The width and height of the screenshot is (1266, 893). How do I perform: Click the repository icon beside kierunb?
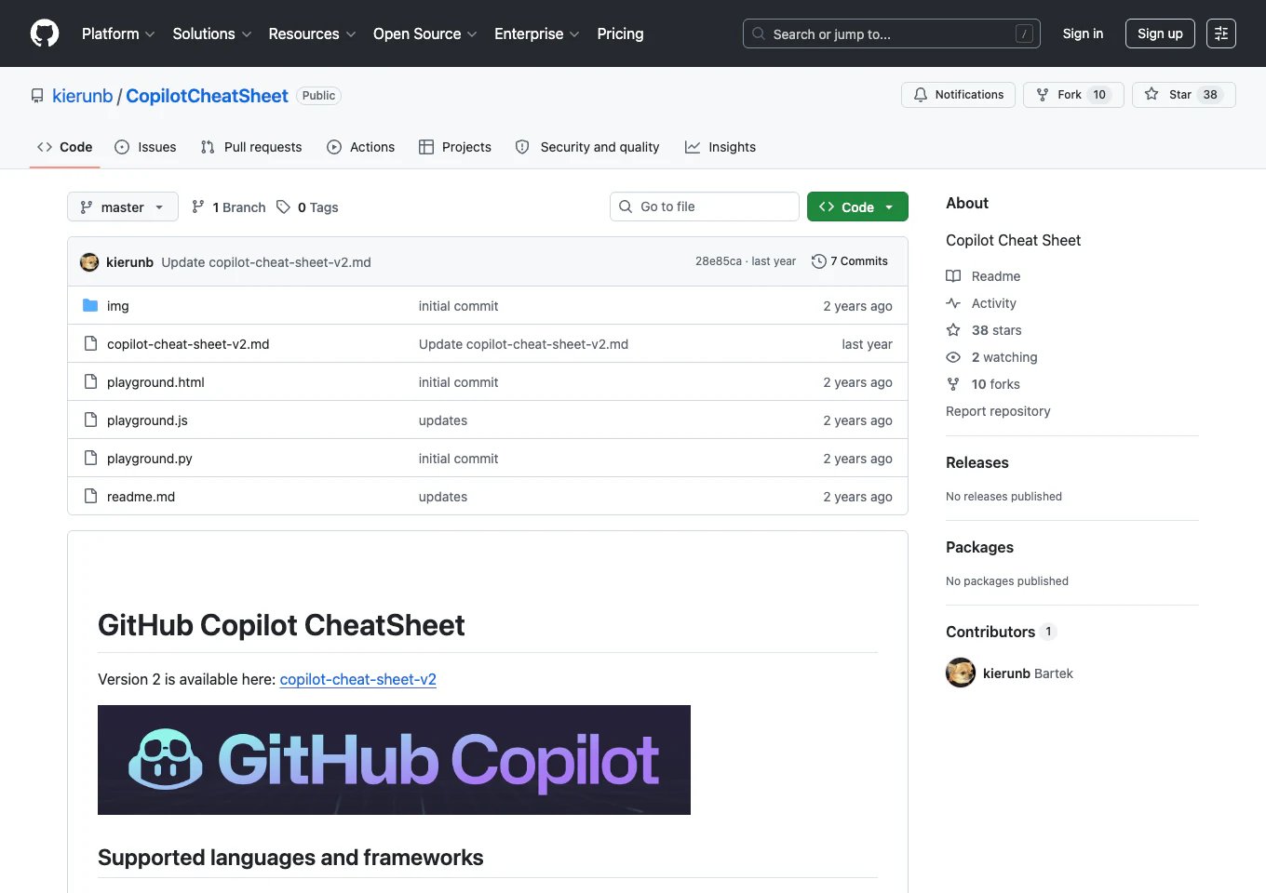click(37, 96)
